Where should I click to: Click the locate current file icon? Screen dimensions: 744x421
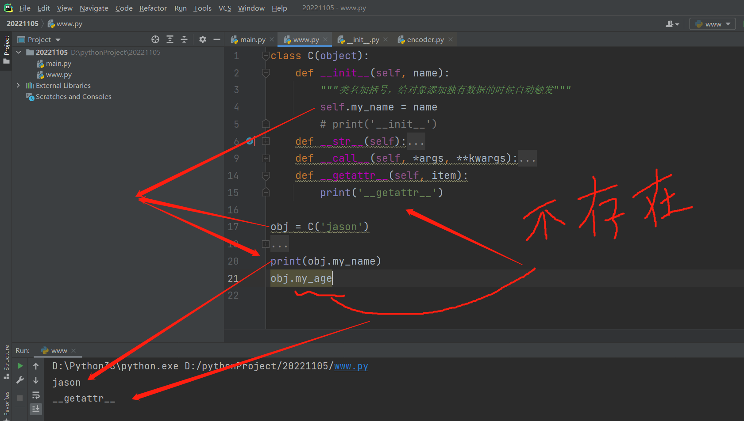[x=155, y=39]
